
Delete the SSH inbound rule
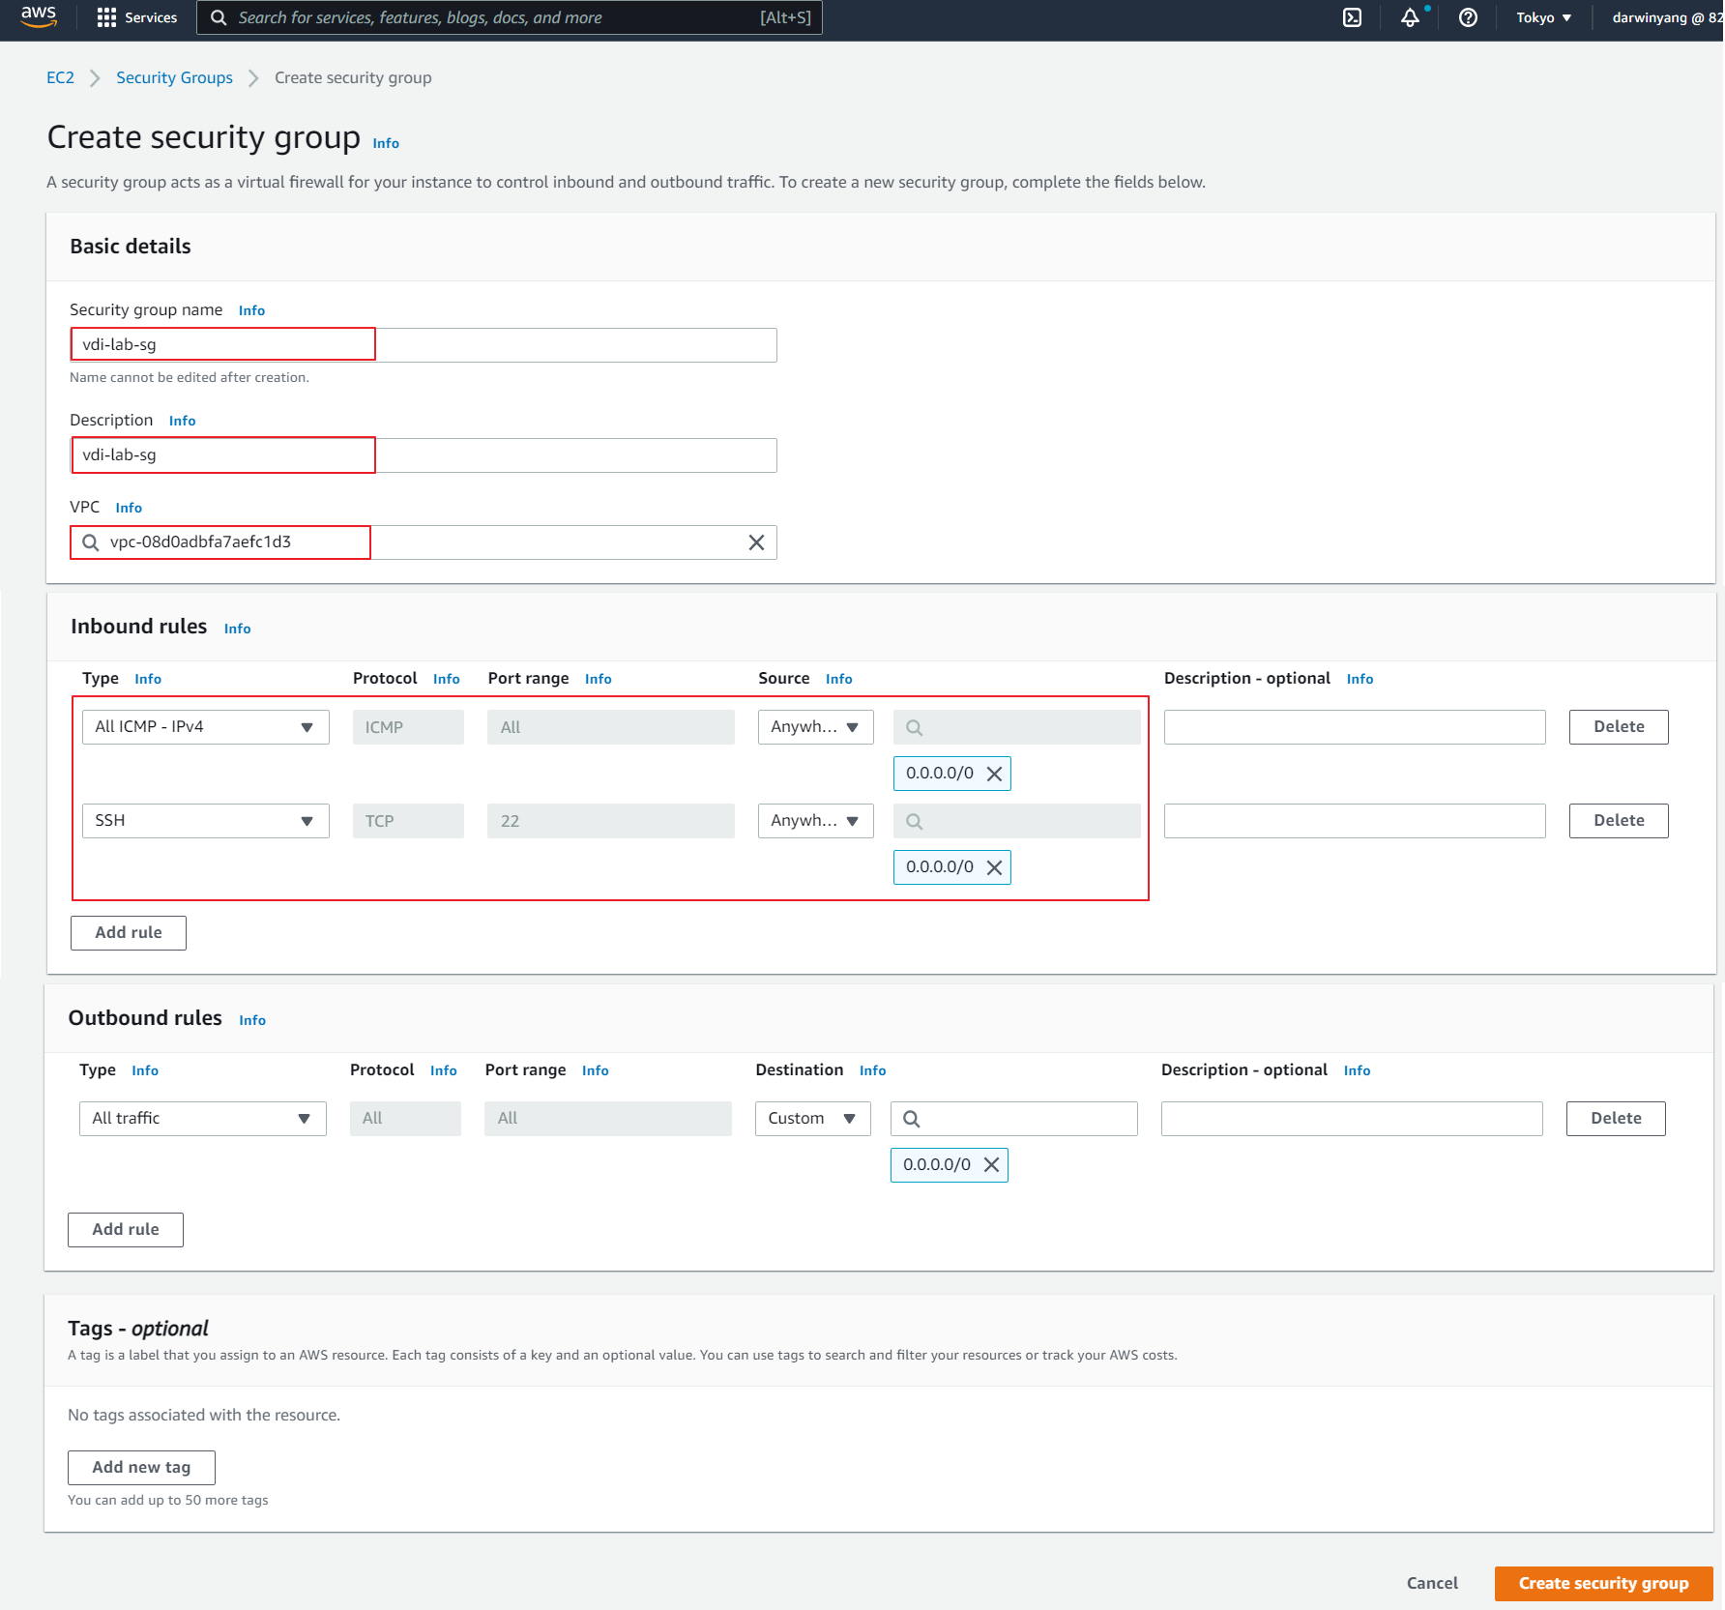pos(1618,821)
